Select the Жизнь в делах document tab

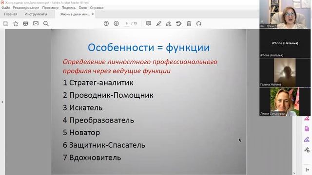click(75, 14)
